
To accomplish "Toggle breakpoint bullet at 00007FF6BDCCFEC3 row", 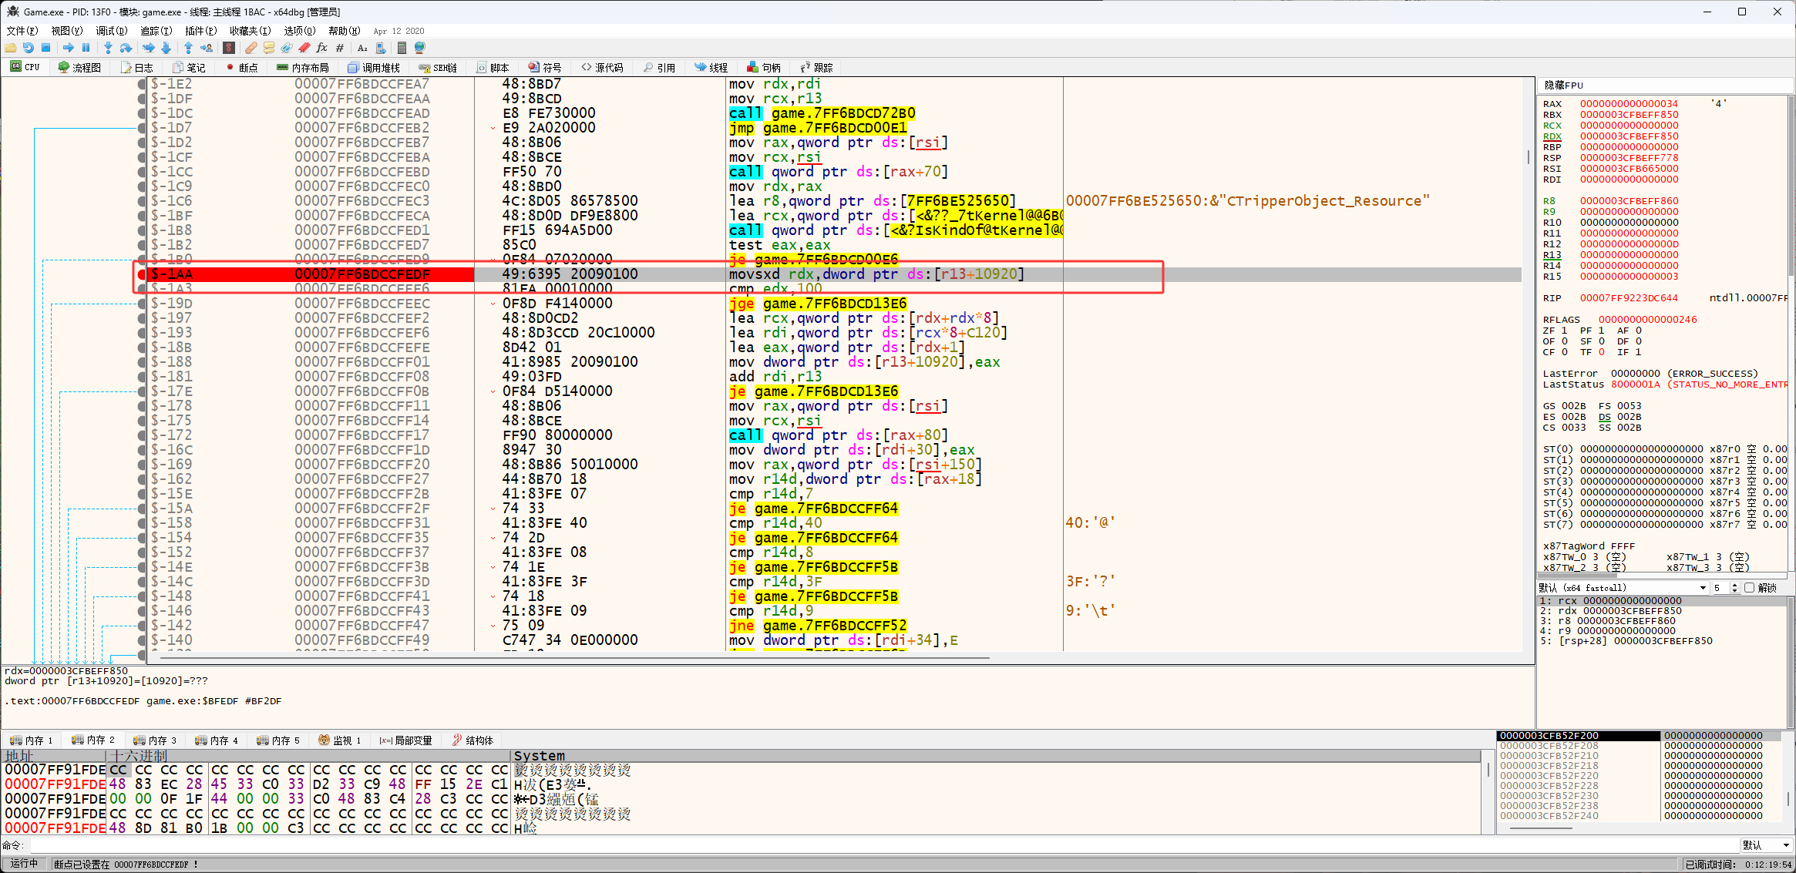I will pyautogui.click(x=141, y=201).
